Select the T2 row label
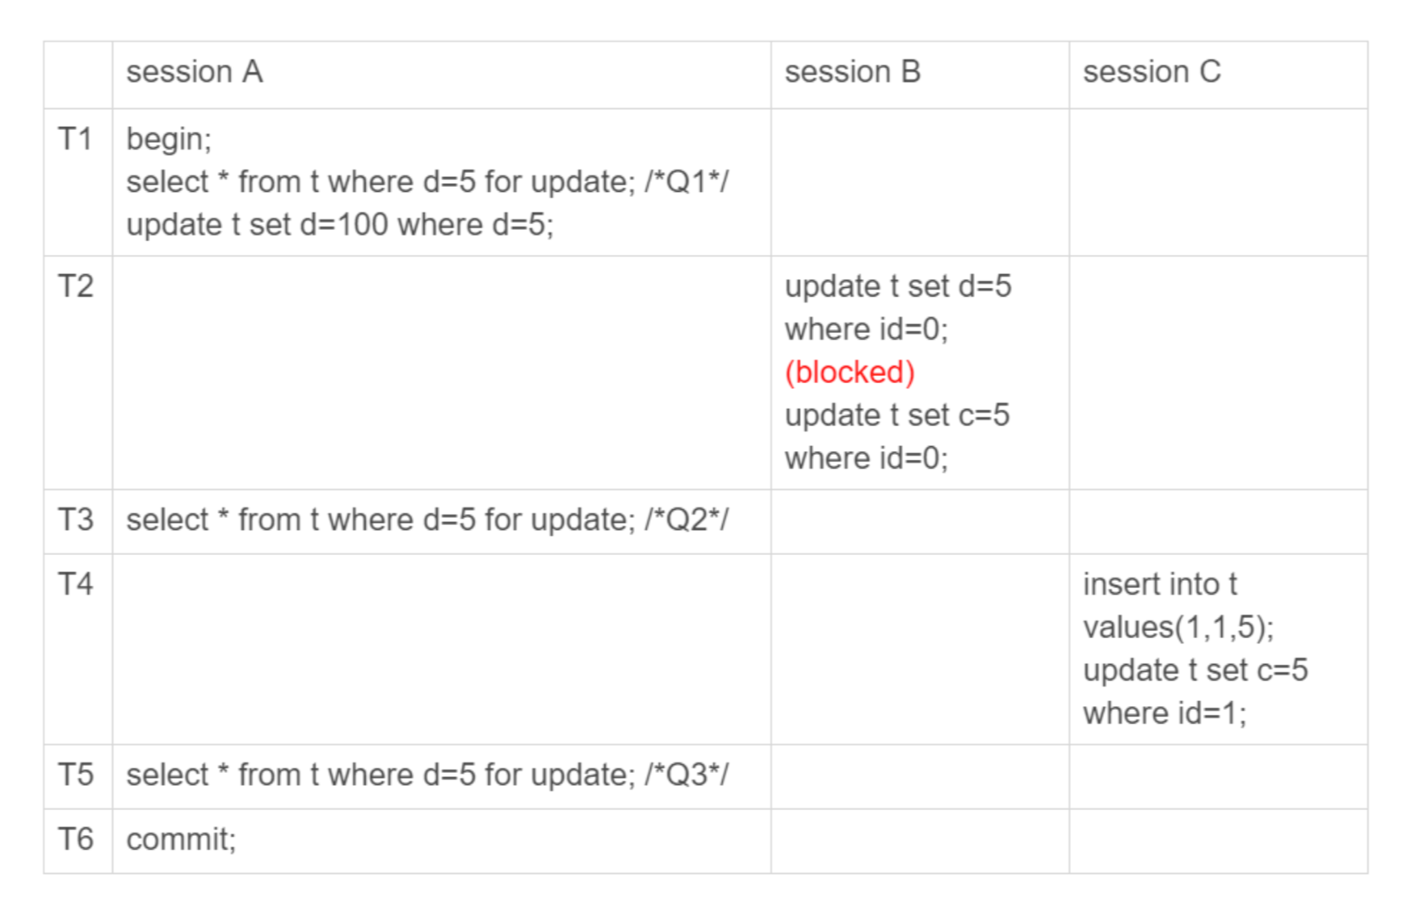Image resolution: width=1424 pixels, height=913 pixels. [x=75, y=286]
